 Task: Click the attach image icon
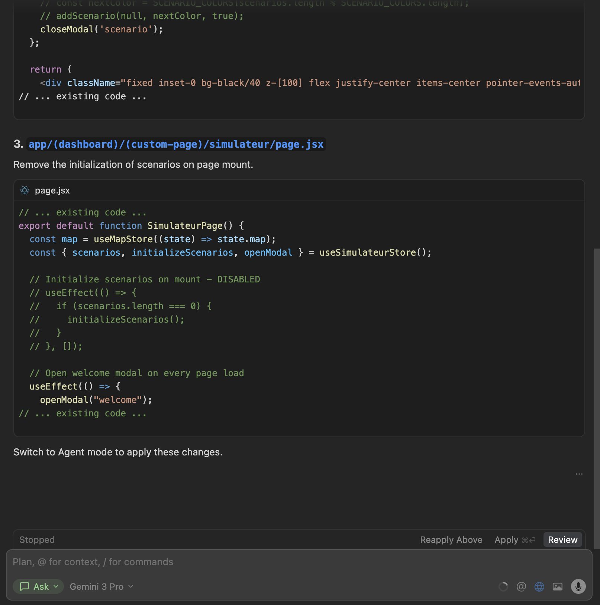[x=557, y=587]
